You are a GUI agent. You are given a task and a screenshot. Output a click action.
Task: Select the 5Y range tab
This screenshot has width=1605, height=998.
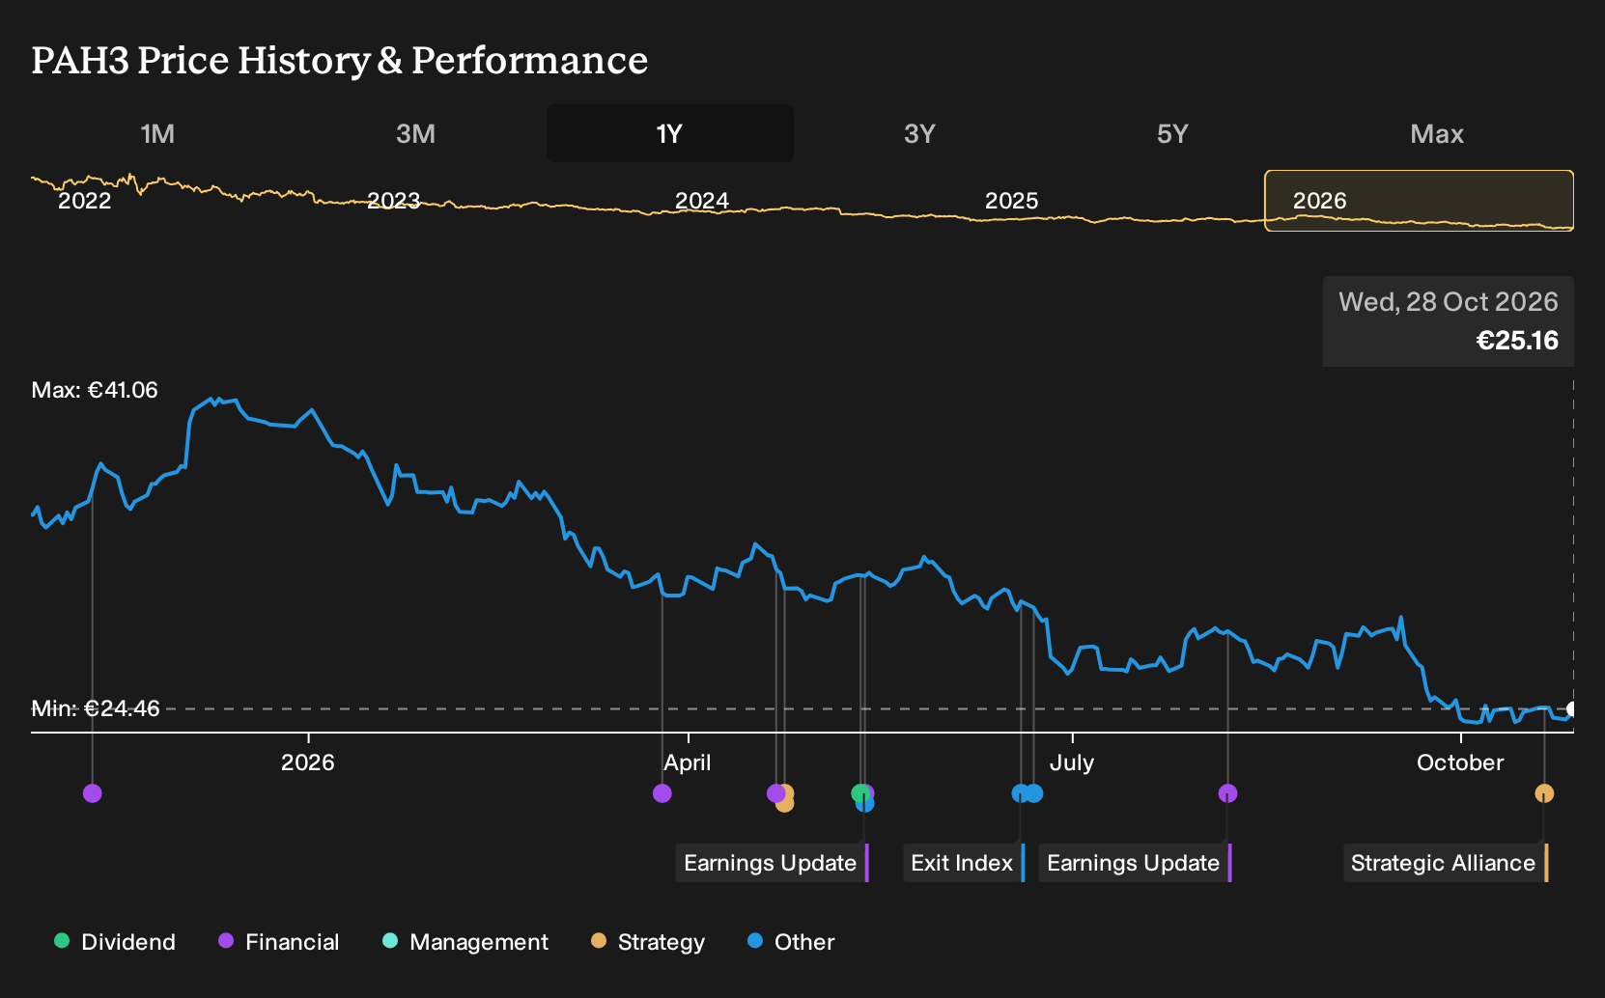pyautogui.click(x=1172, y=133)
